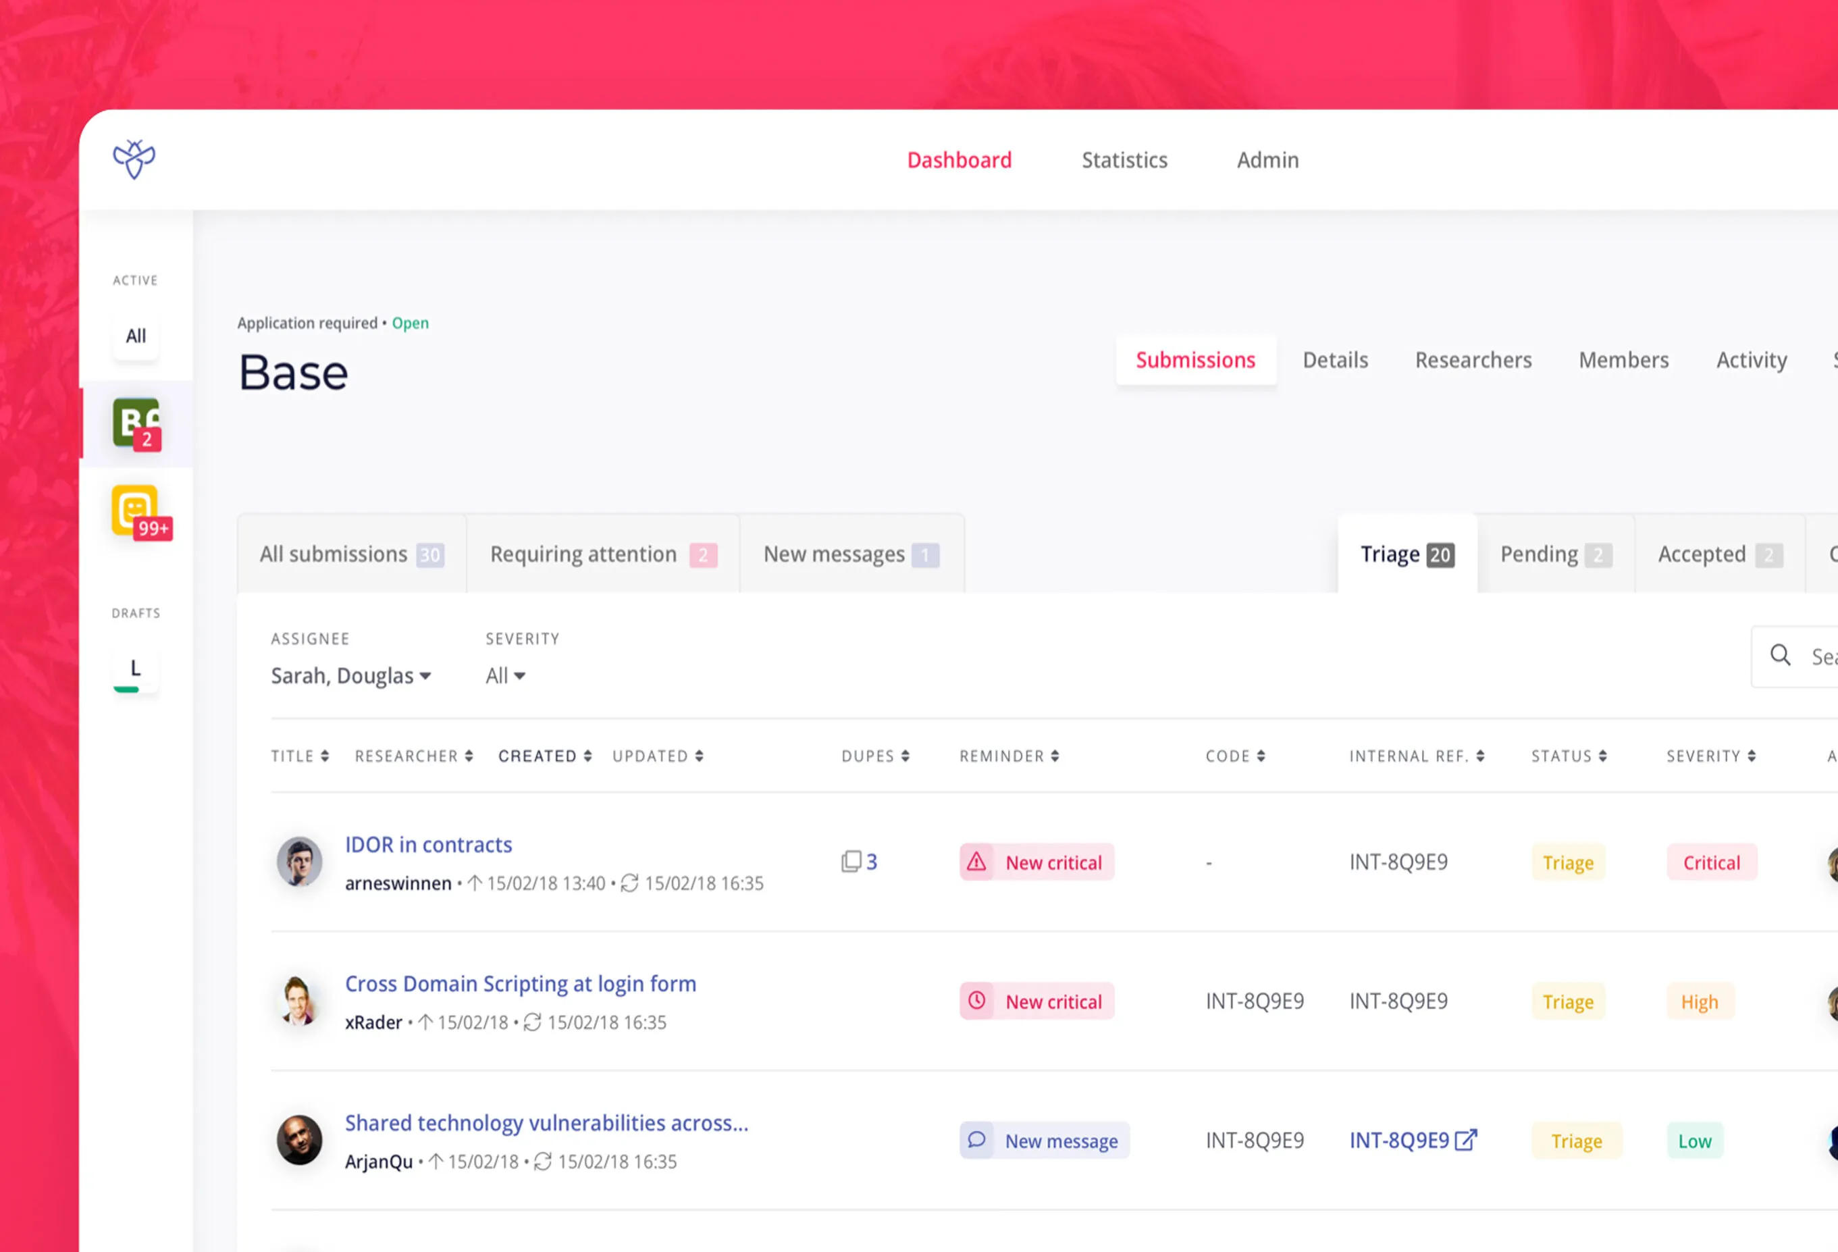Open Statistics in top navigation
The width and height of the screenshot is (1838, 1252).
tap(1124, 160)
